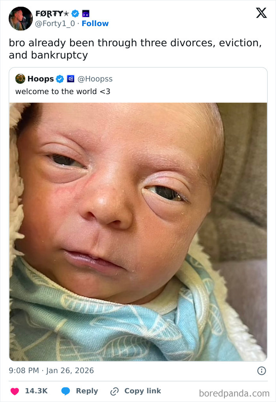Screen dimensions: 276x402
Task: Click the Reply text label
Action: tap(87, 391)
